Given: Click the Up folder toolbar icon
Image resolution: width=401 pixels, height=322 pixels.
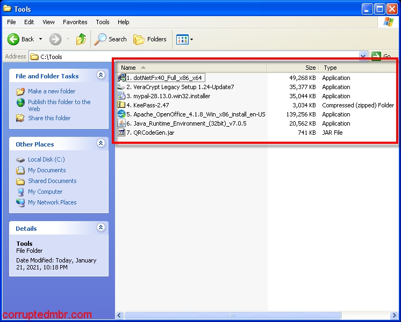Looking at the screenshot, I should tap(81, 39).
